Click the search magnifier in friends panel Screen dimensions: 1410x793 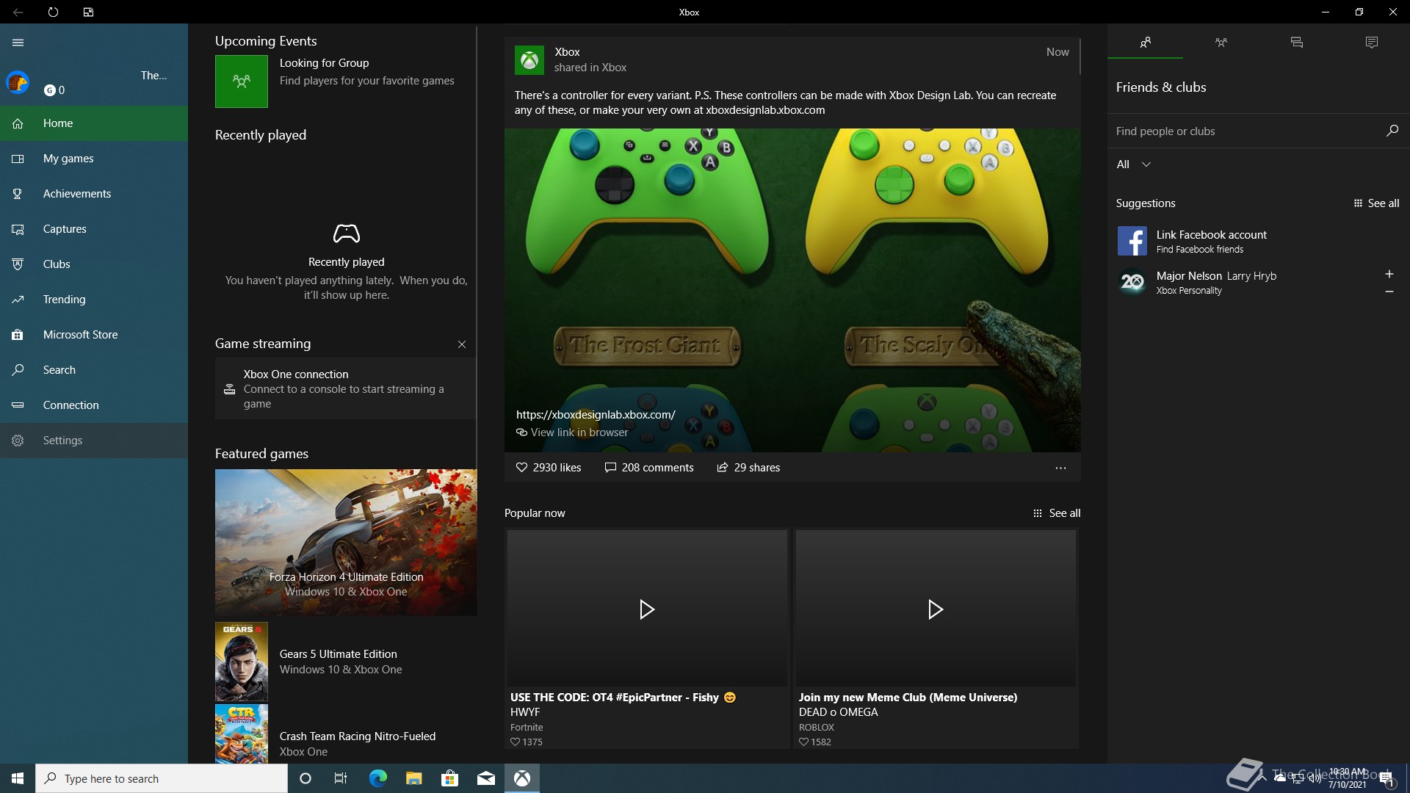point(1392,131)
